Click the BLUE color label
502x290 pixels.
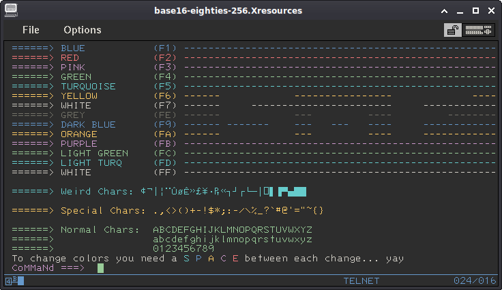[73, 48]
